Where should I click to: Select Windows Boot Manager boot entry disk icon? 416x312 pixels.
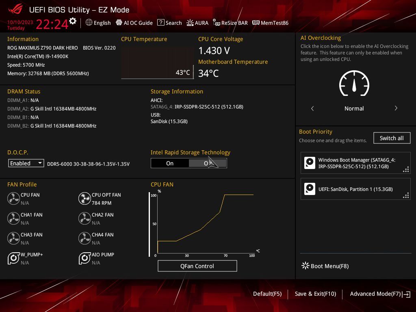(310, 163)
